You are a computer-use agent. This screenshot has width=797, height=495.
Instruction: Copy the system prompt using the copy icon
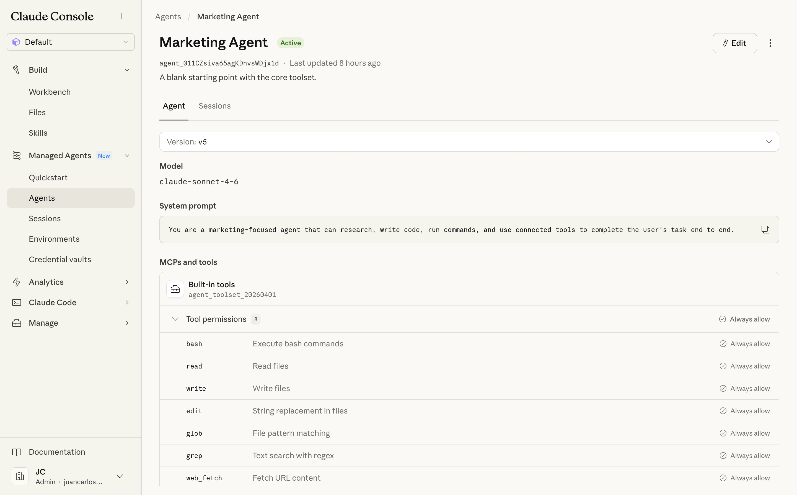(x=765, y=230)
